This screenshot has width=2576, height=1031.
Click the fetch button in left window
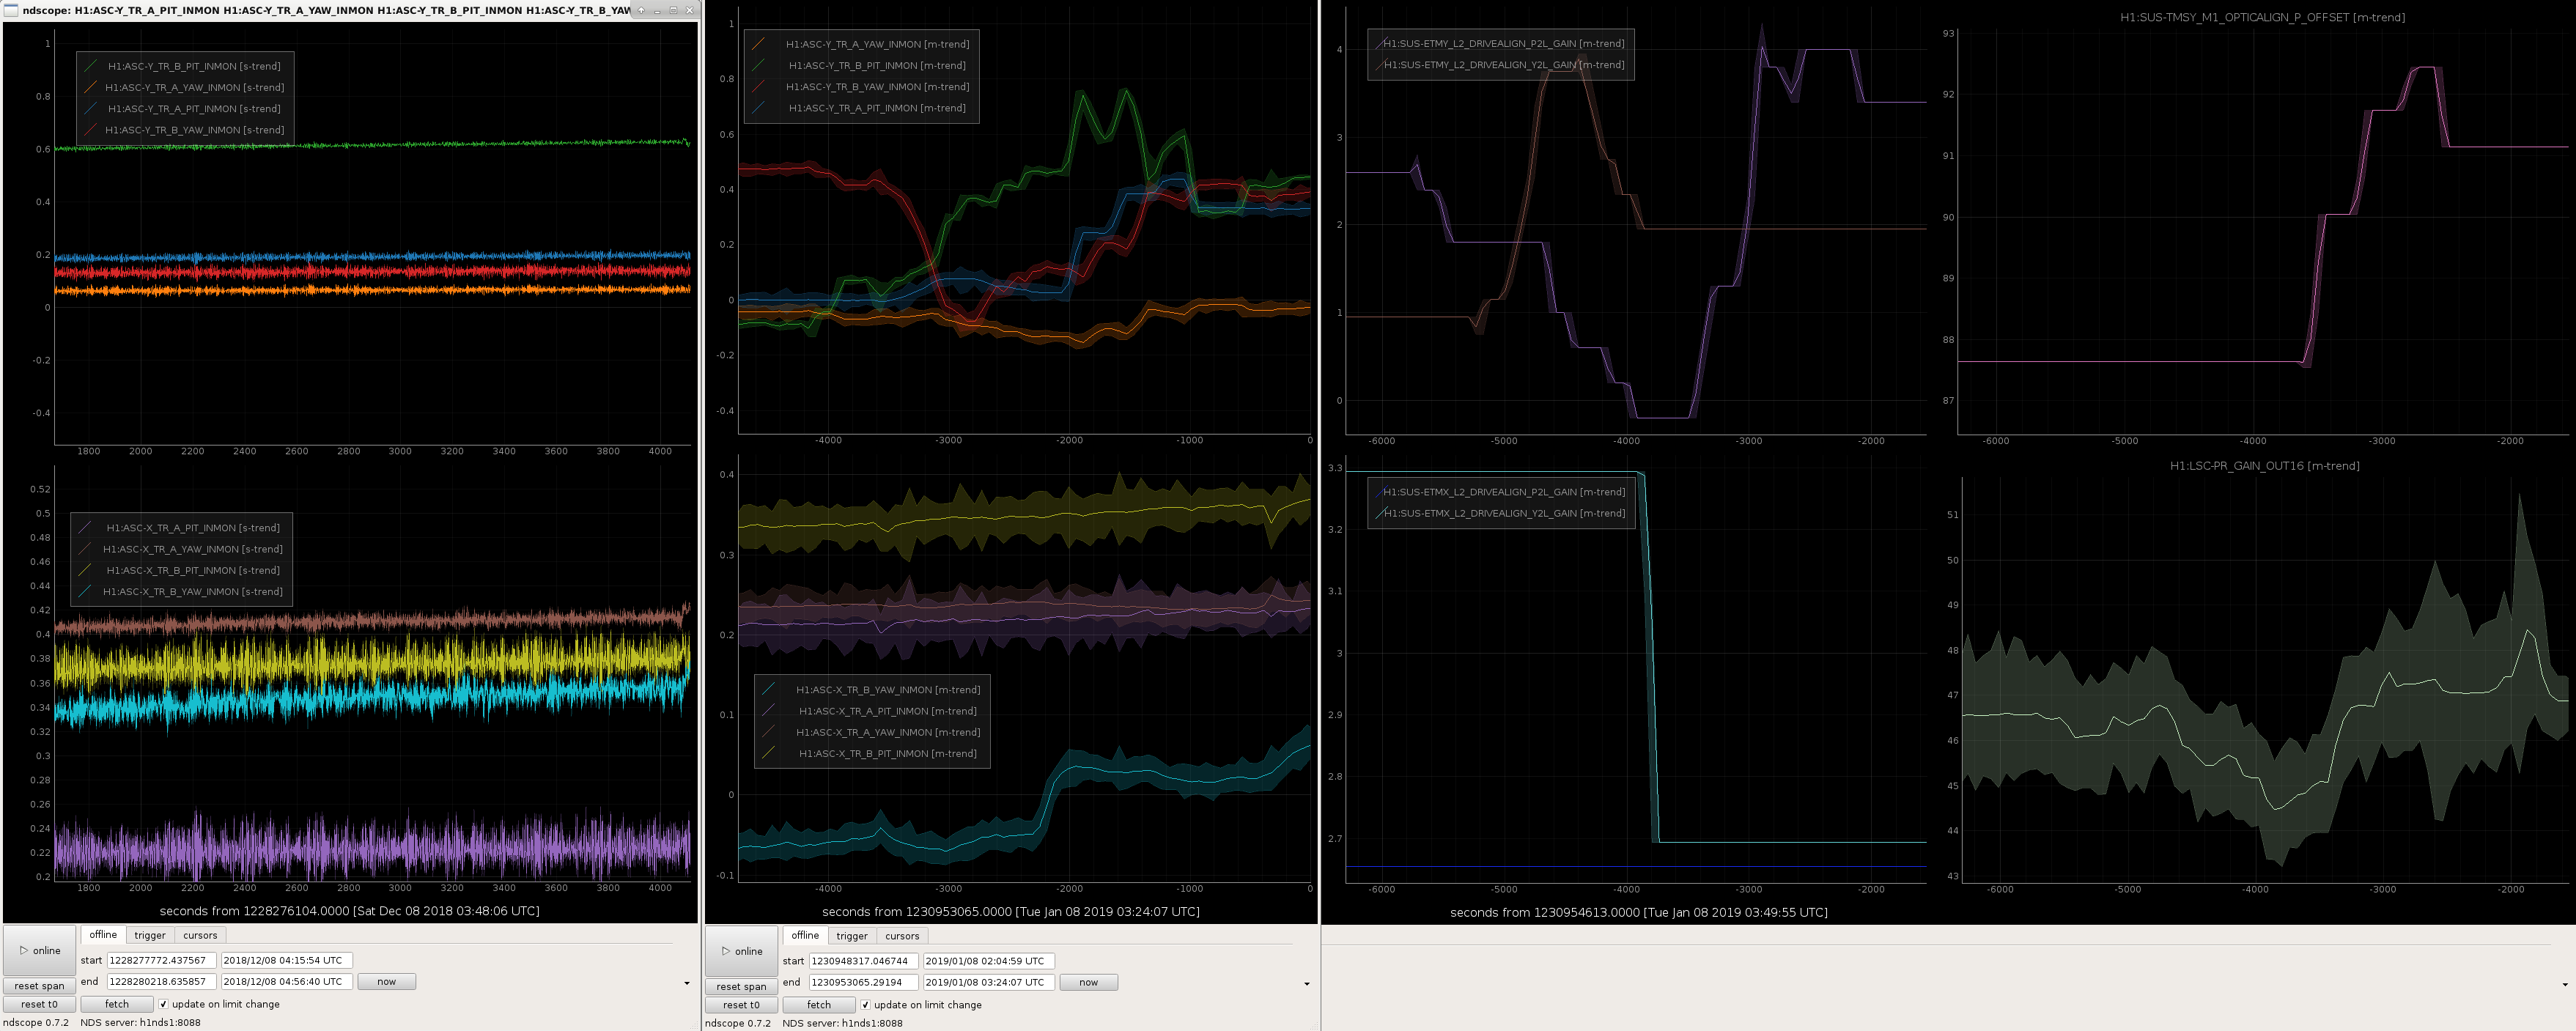coord(117,1005)
